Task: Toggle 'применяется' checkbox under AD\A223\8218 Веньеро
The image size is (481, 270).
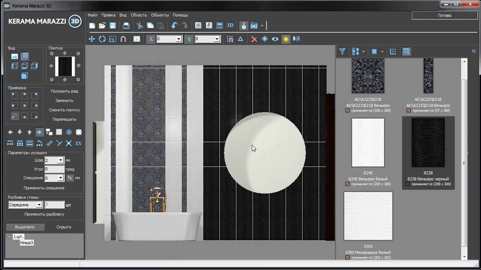Action: click(347, 111)
